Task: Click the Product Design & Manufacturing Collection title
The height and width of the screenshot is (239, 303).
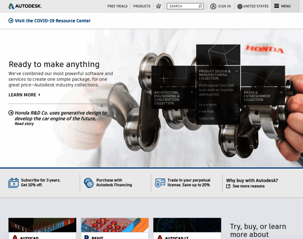Action: click(214, 75)
